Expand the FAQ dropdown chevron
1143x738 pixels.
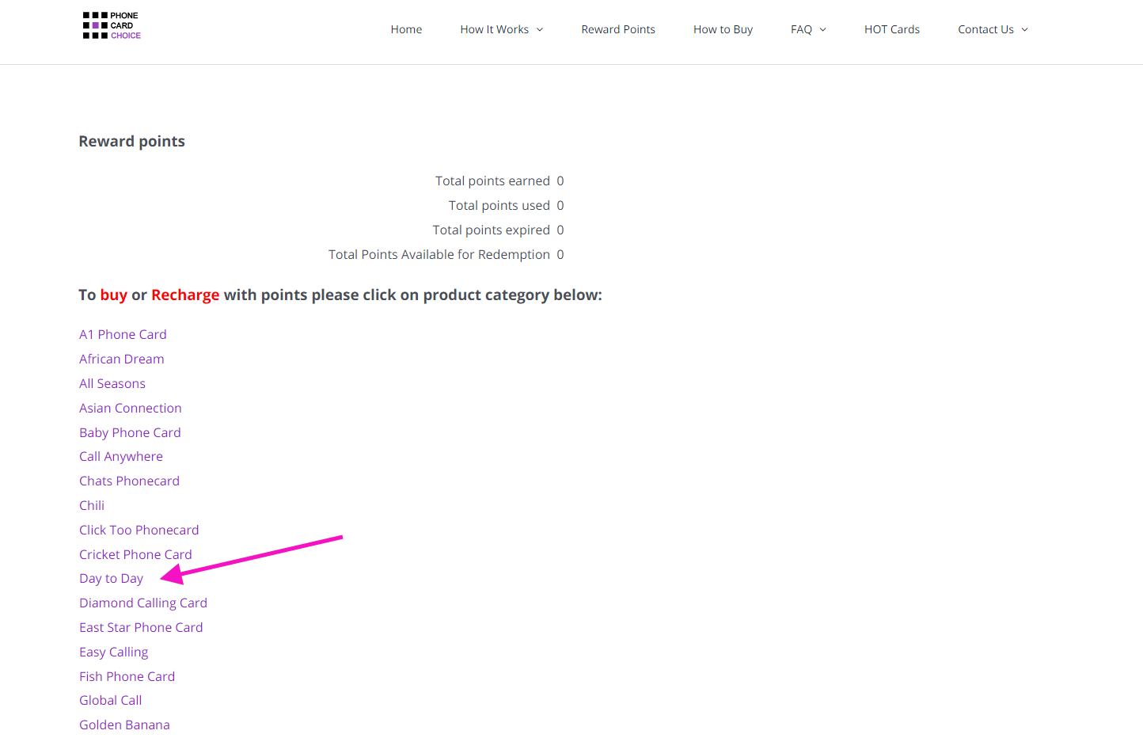pyautogui.click(x=822, y=30)
